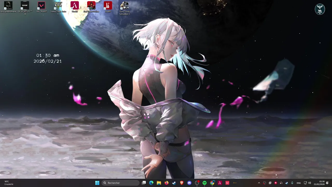Open Task View on the taskbar
Screen dimensions: 332x187
[x=144, y=183]
